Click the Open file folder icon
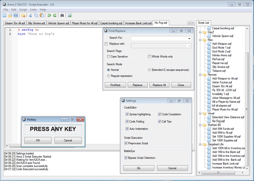This screenshot has width=254, height=181. [10, 15]
